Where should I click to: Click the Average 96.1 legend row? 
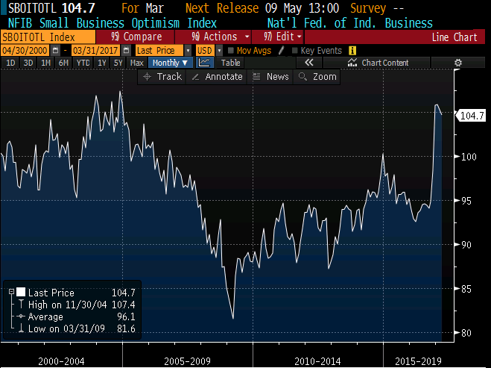(x=77, y=316)
